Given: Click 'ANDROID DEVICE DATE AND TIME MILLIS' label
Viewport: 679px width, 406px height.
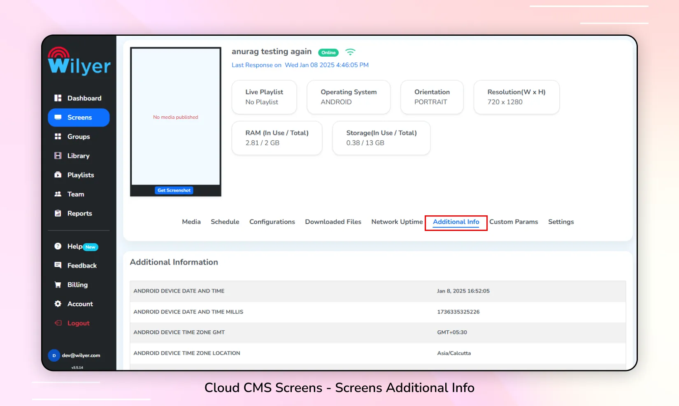Looking at the screenshot, I should (188, 312).
